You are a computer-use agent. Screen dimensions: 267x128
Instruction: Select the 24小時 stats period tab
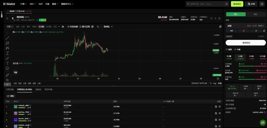click(262, 57)
